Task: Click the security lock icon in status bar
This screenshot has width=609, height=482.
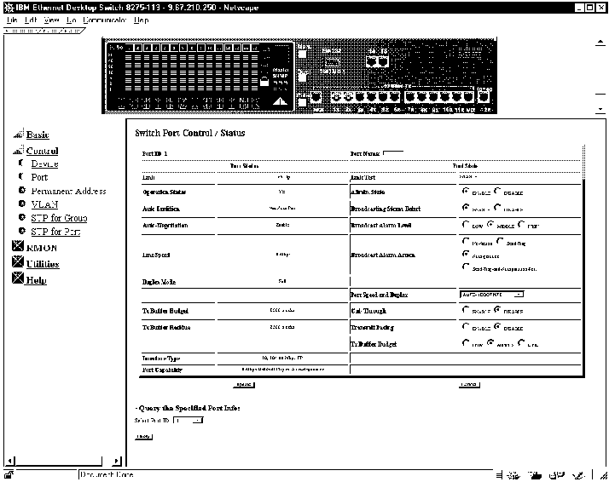Action: click(9, 474)
